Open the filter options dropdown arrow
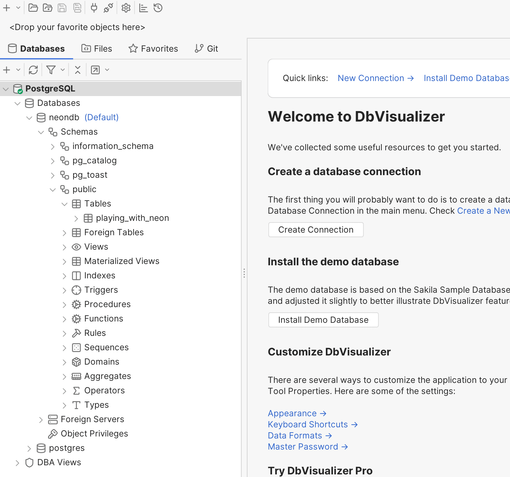 pyautogui.click(x=62, y=70)
